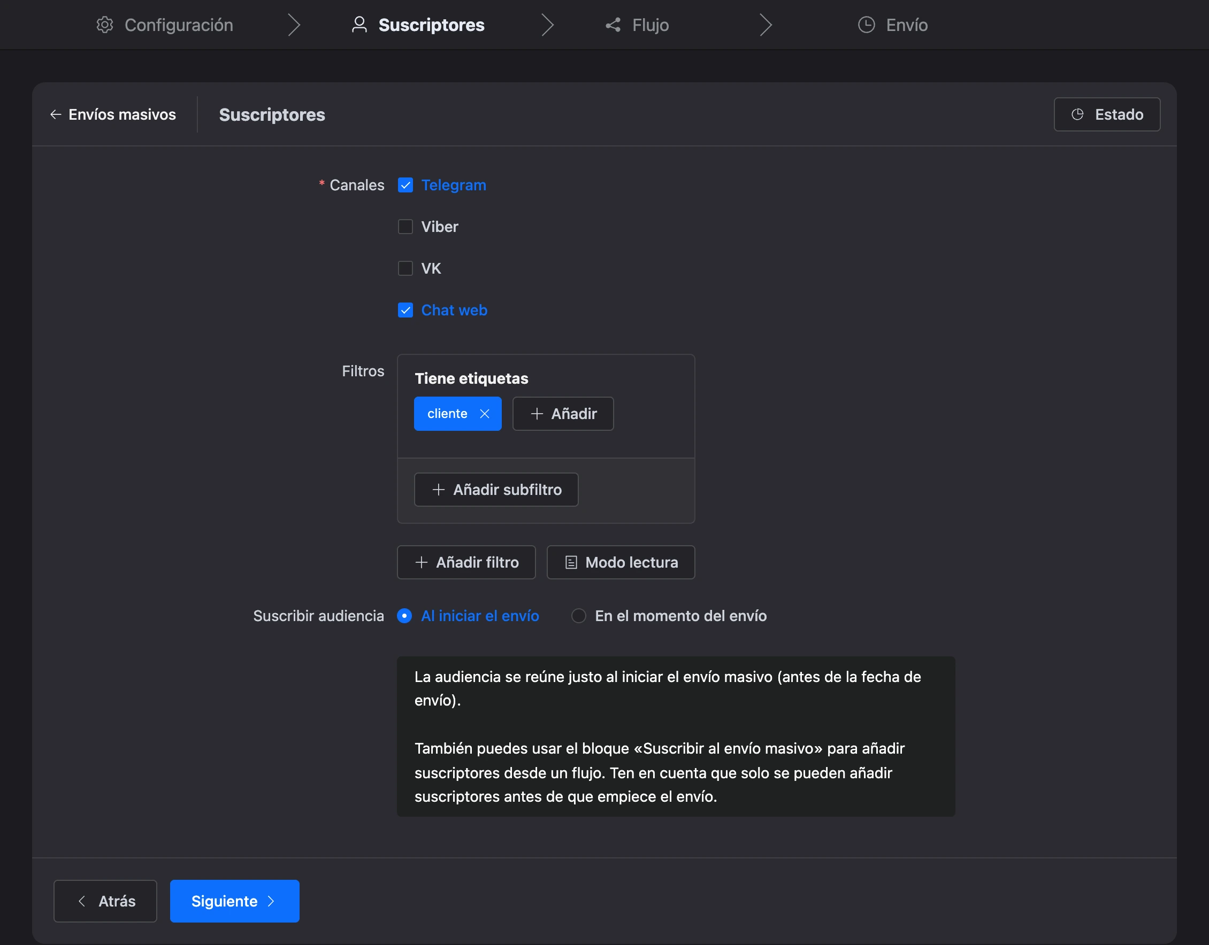Screen dimensions: 1209x945
Task: Click the document icon in Modo lectura
Action: pyautogui.click(x=571, y=563)
